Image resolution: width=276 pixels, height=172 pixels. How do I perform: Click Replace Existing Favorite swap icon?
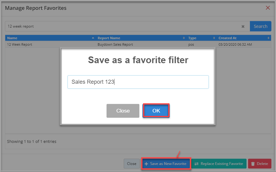[196, 164]
